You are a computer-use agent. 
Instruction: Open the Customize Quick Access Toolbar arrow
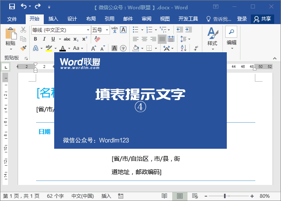49,7
